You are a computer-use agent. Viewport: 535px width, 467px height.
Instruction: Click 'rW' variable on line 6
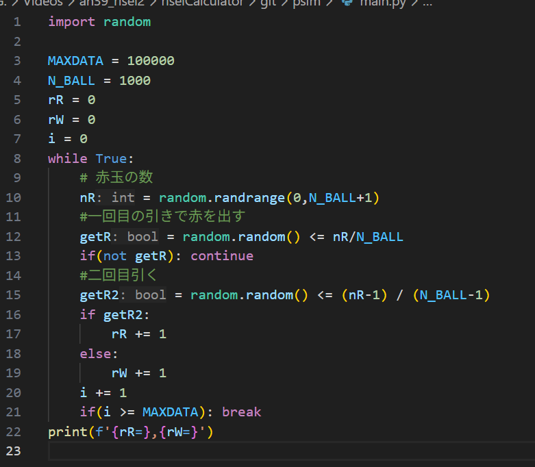pos(55,120)
